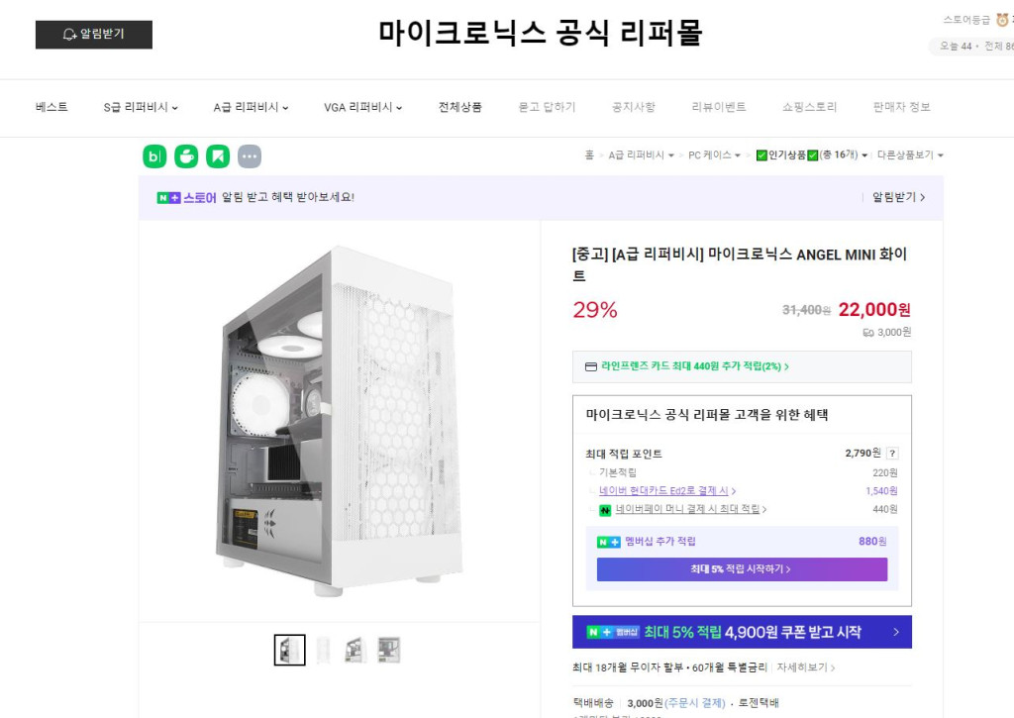Click the credit card icon before 라인프렌즈 카드

(591, 366)
